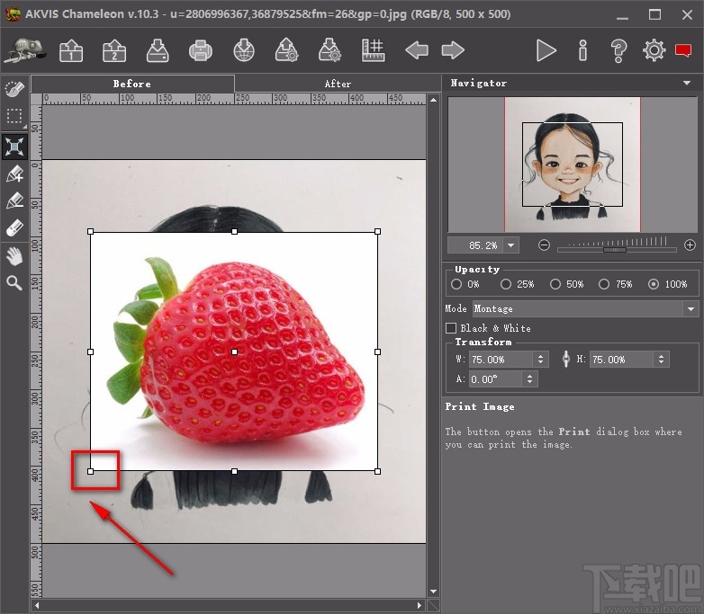Open Preferences gear settings
This screenshot has width=704, height=614.
pos(654,50)
